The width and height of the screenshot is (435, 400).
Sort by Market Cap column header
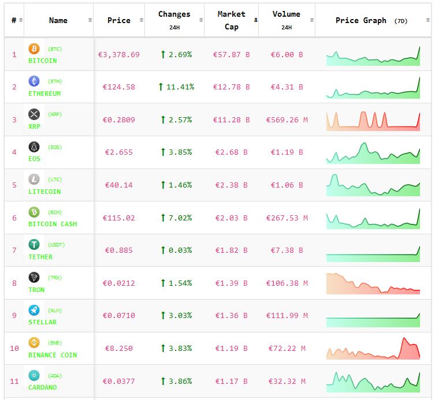(x=231, y=20)
